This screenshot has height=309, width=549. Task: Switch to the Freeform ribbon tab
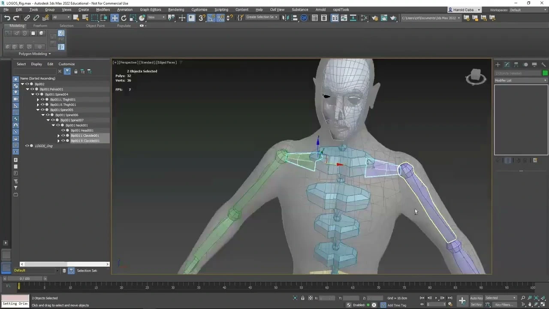40,25
